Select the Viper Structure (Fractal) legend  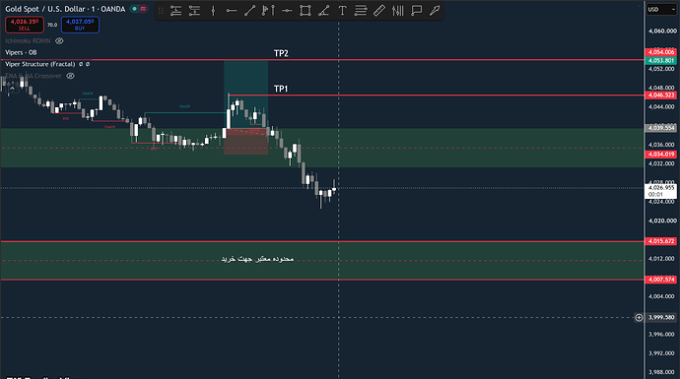[39, 64]
